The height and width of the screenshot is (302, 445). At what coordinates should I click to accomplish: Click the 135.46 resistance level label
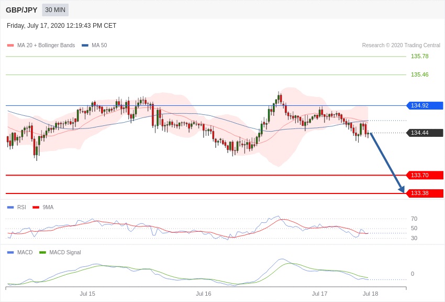tap(419, 74)
